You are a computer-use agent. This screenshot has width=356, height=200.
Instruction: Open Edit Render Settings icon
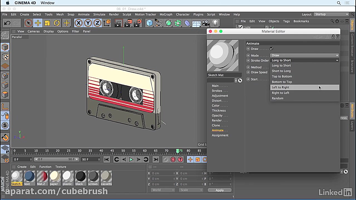(x=137, y=23)
